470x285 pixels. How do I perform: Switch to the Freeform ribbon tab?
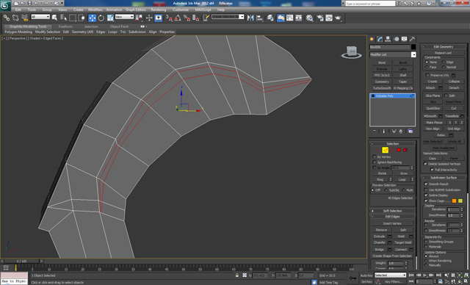pyautogui.click(x=65, y=26)
